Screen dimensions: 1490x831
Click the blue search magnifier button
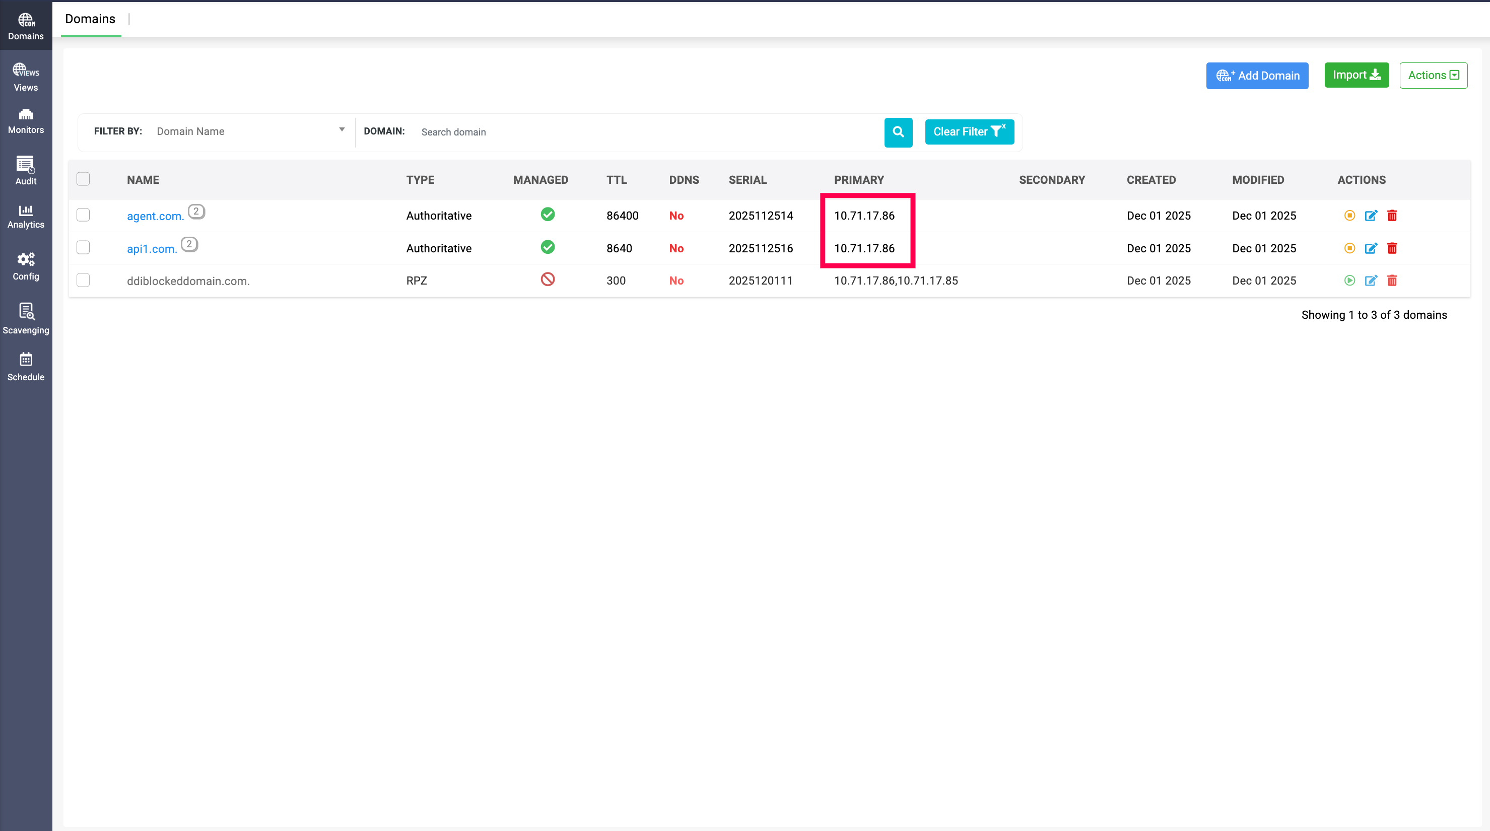(x=898, y=132)
